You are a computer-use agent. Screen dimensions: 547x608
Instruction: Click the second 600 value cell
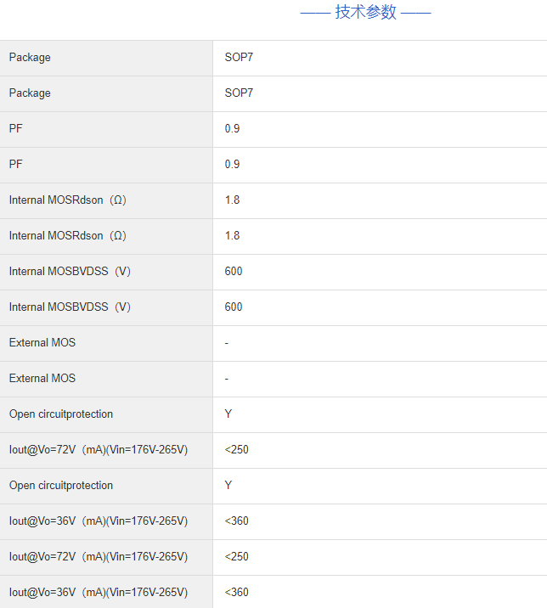point(234,307)
